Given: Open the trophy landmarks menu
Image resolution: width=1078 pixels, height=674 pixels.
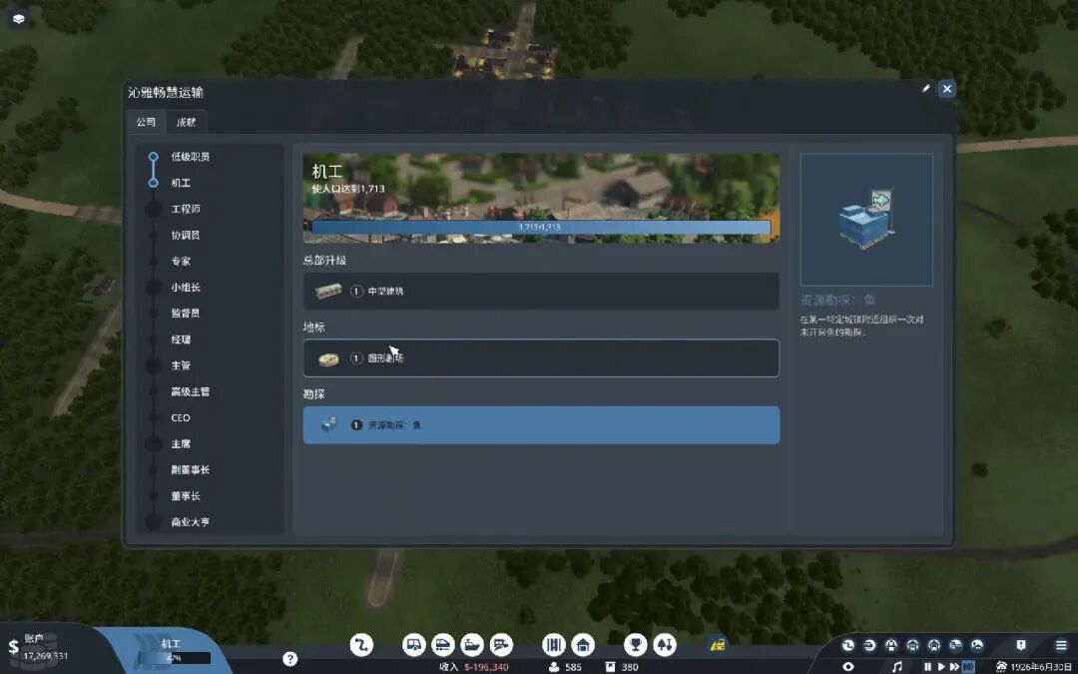Looking at the screenshot, I should [x=635, y=644].
